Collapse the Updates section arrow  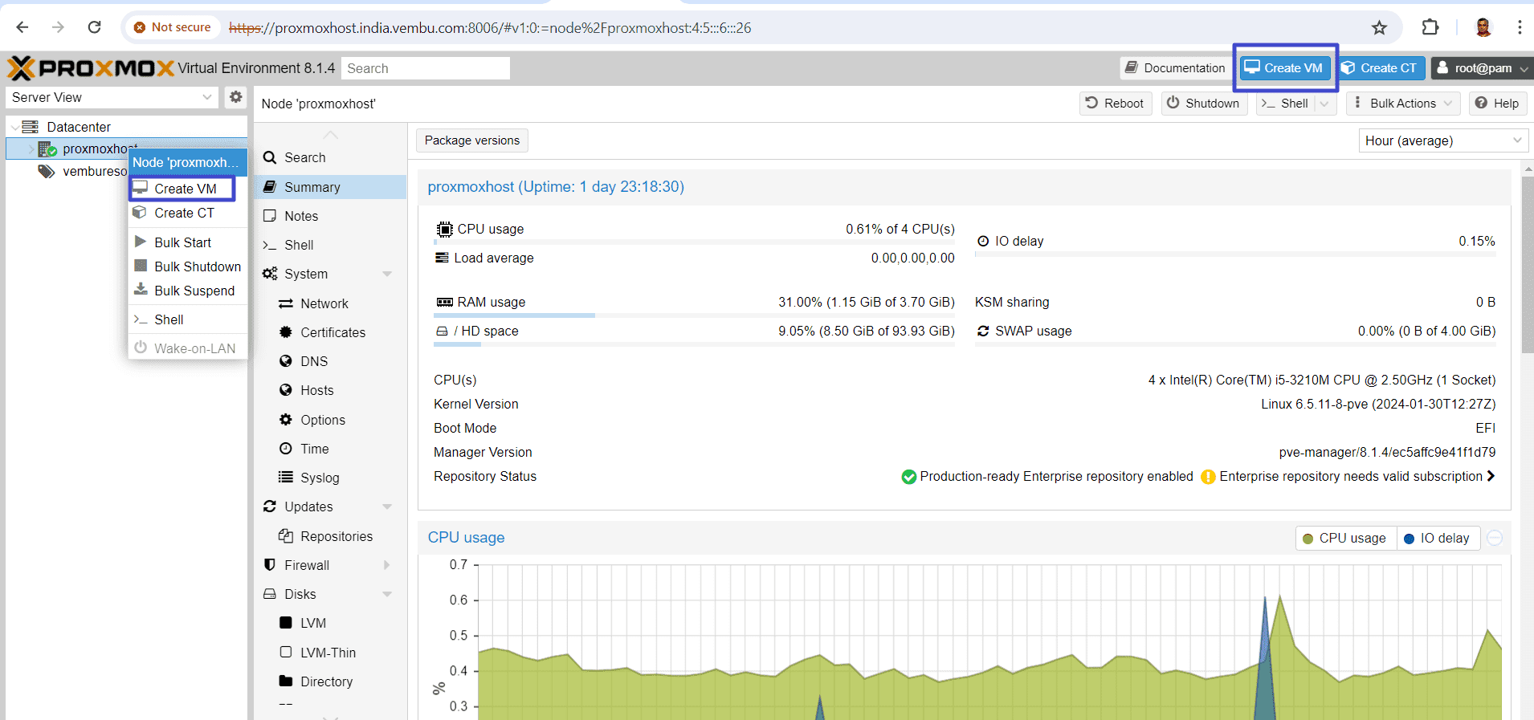387,506
